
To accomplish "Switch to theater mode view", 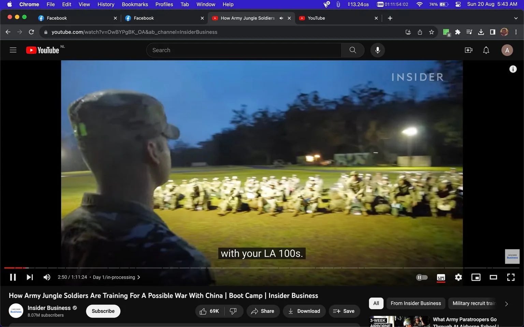I will click(x=493, y=277).
